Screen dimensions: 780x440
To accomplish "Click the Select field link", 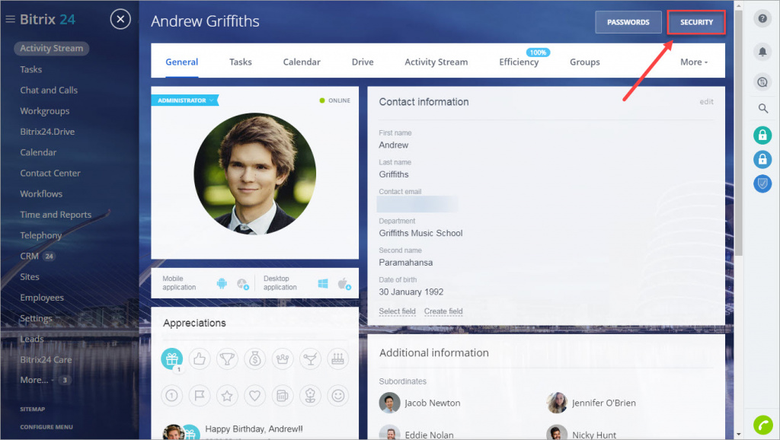I will (x=397, y=311).
